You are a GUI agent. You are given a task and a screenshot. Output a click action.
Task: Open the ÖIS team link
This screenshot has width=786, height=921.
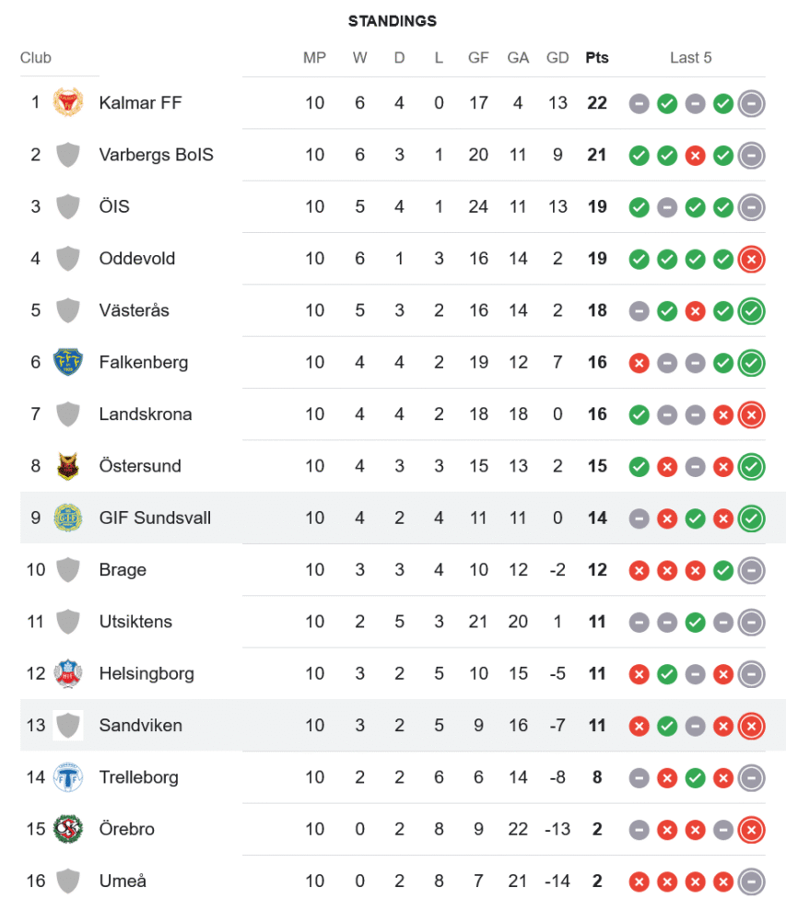tap(114, 206)
